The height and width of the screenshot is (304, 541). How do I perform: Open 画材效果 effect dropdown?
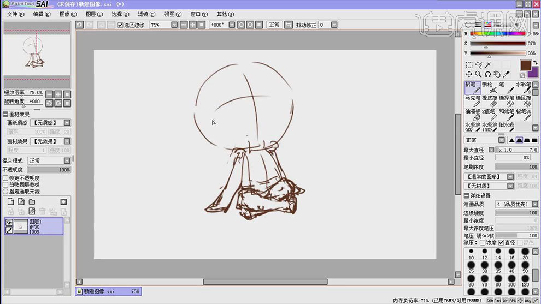(67, 141)
